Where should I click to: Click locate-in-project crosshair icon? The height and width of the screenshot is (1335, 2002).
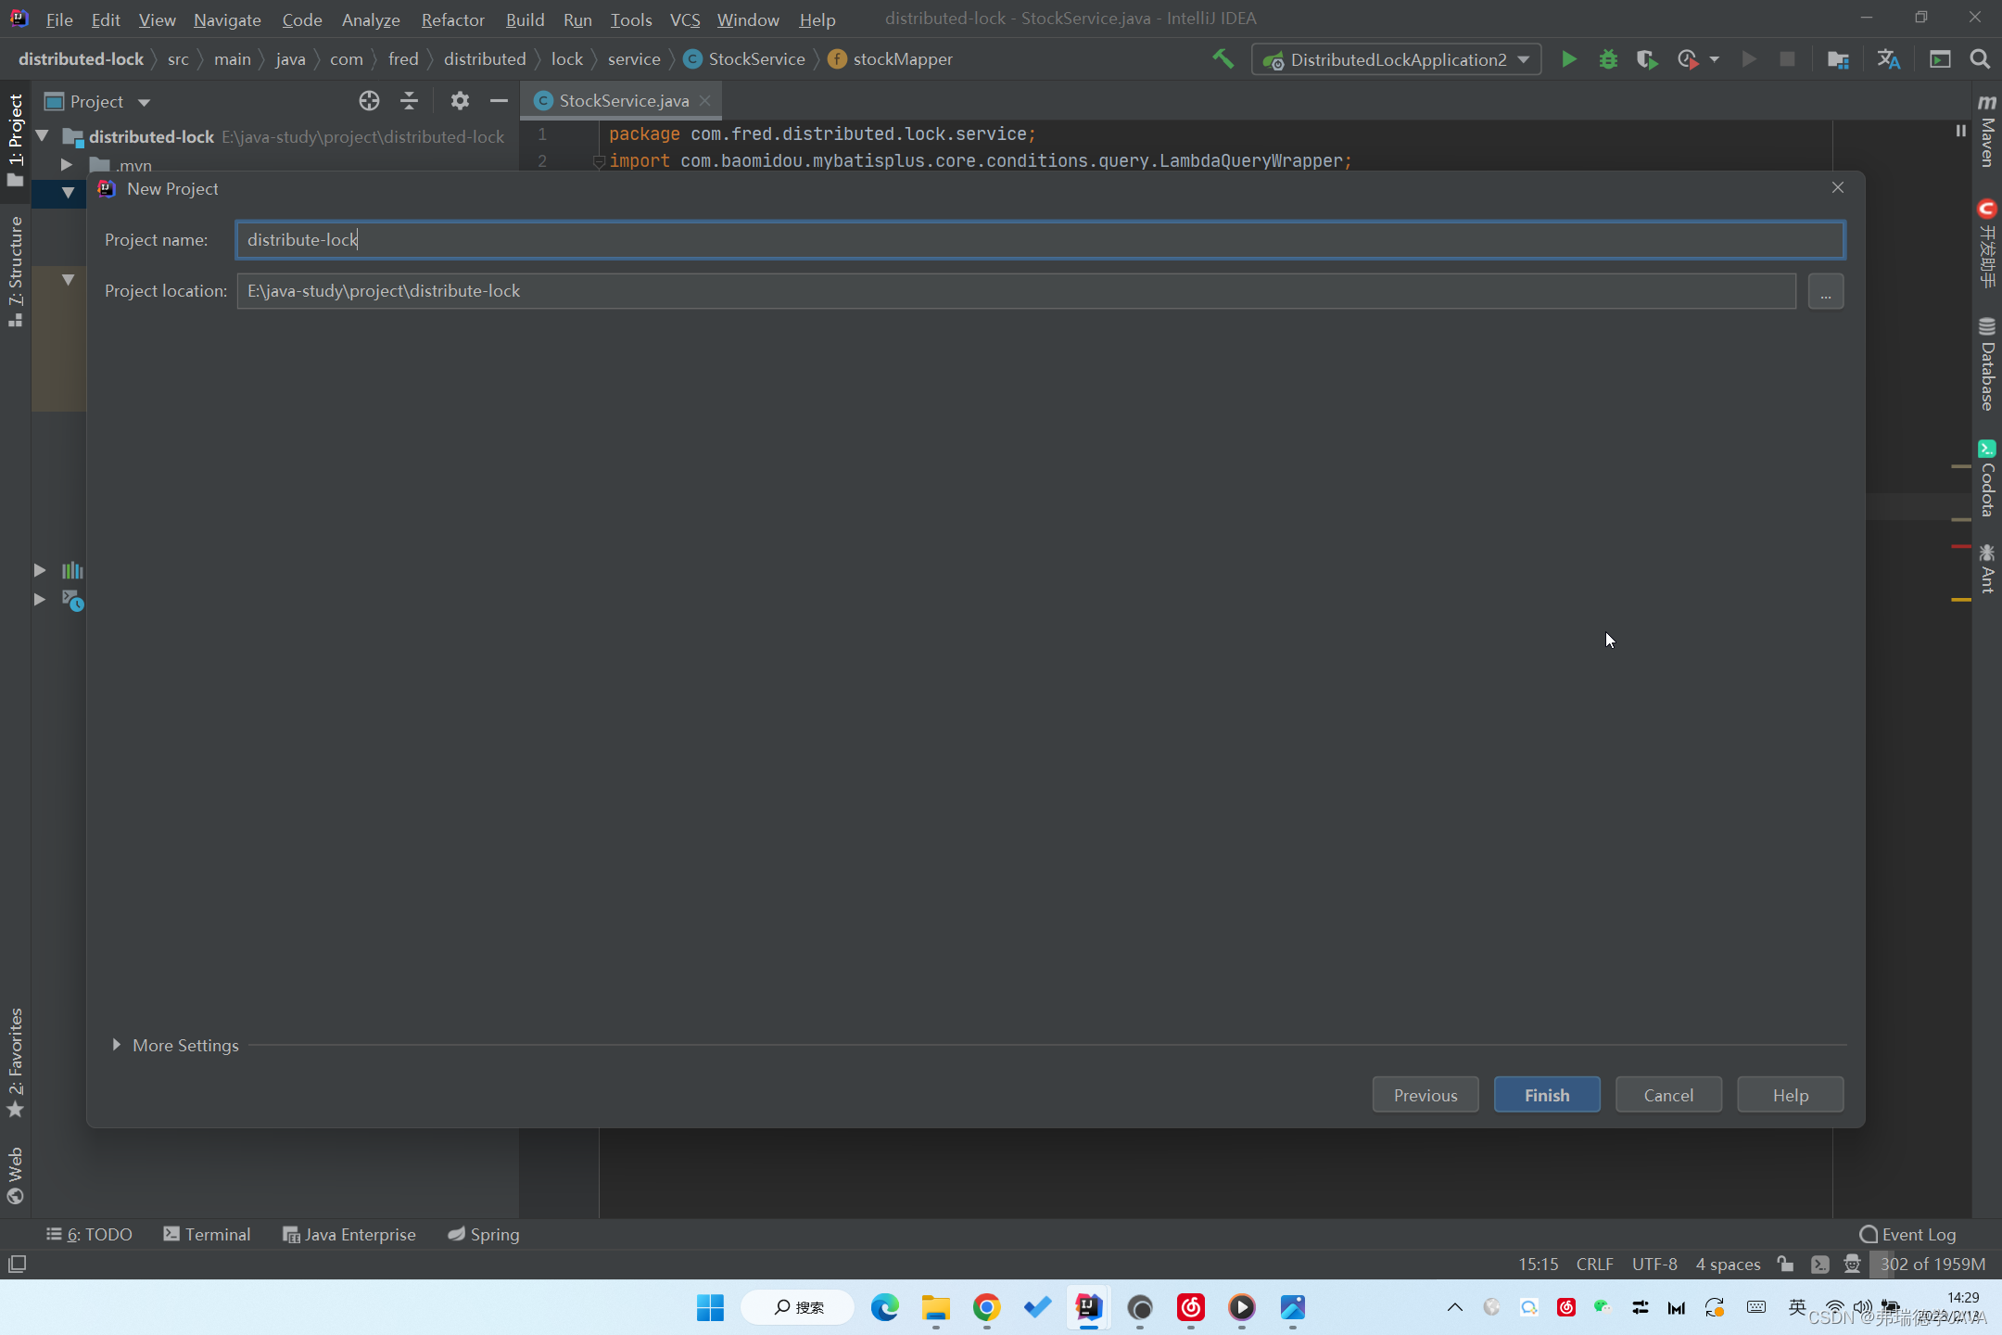click(369, 101)
